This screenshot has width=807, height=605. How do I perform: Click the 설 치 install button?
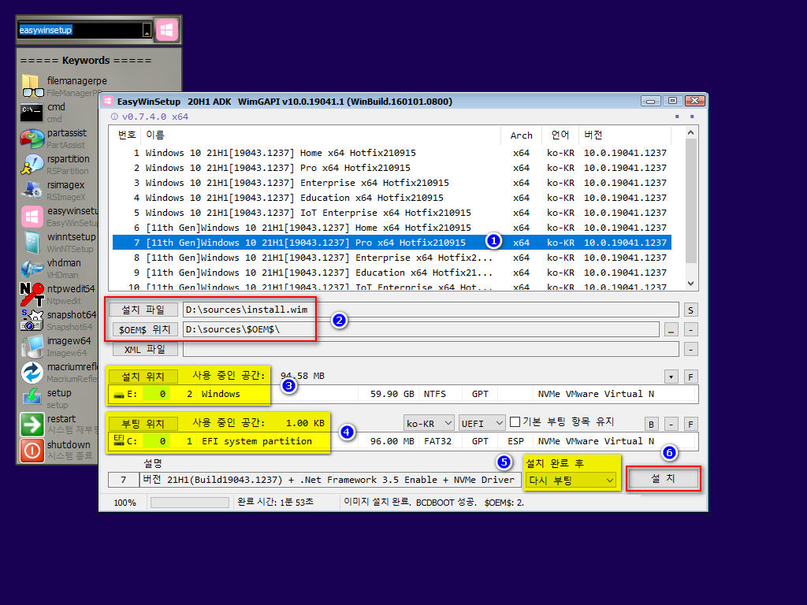[x=664, y=479]
